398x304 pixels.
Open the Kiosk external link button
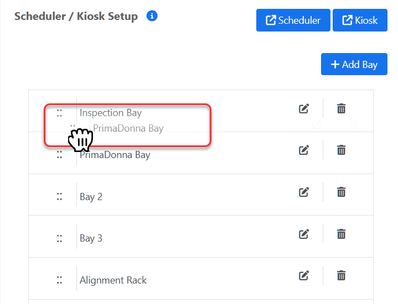coord(360,20)
